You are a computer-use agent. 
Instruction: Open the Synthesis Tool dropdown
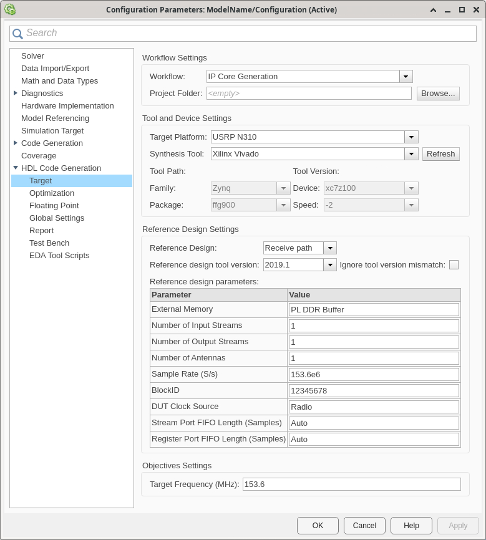411,154
